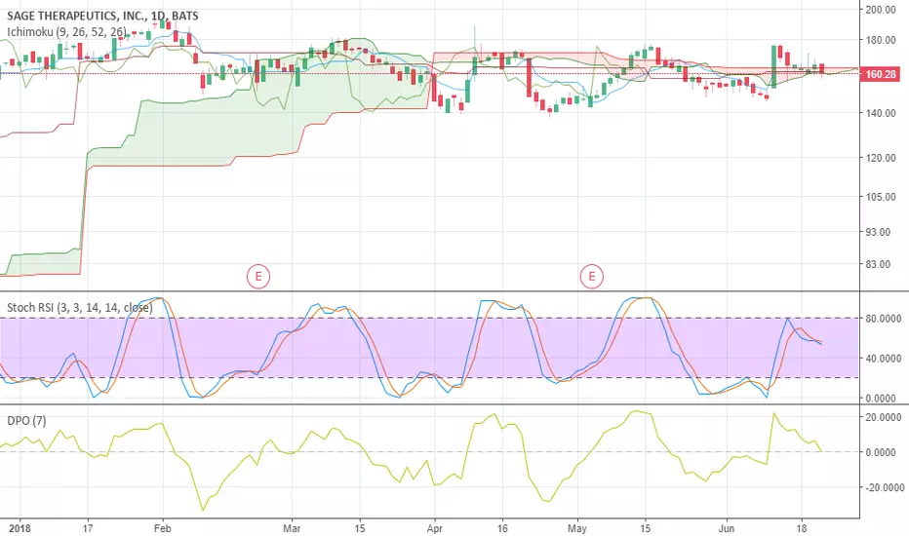Click the 120.00 price axis label
The height and width of the screenshot is (536, 909).
click(x=880, y=158)
